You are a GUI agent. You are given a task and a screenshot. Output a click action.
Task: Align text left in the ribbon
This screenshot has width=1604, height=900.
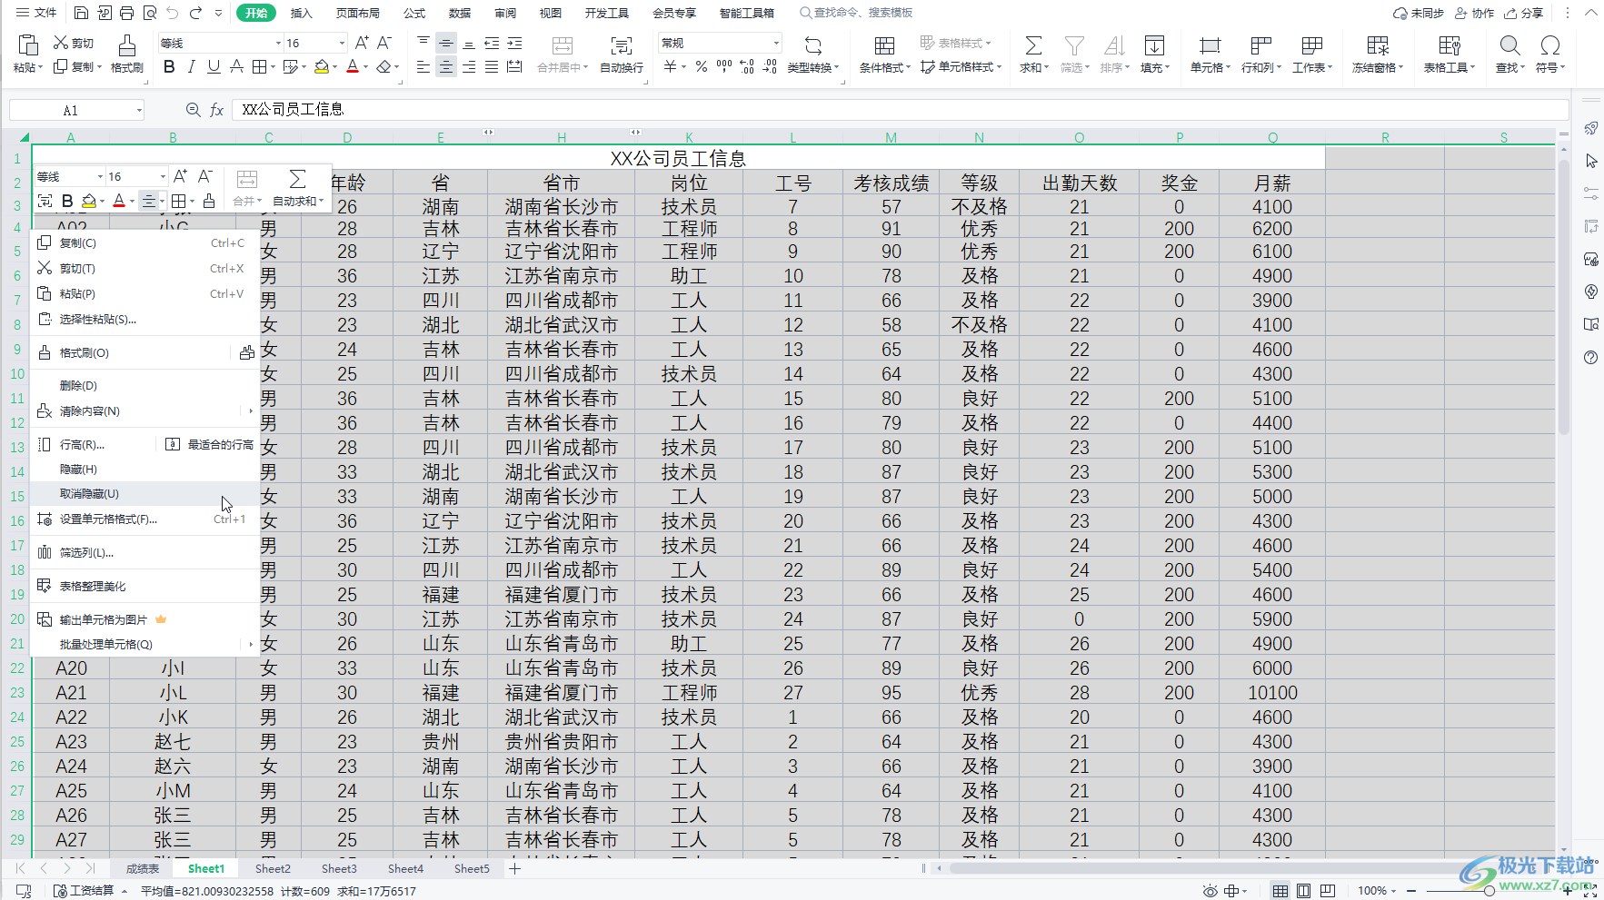(x=423, y=66)
